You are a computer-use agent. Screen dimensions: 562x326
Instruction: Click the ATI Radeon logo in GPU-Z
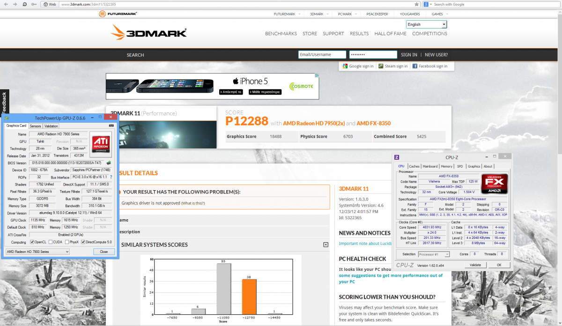tap(102, 145)
